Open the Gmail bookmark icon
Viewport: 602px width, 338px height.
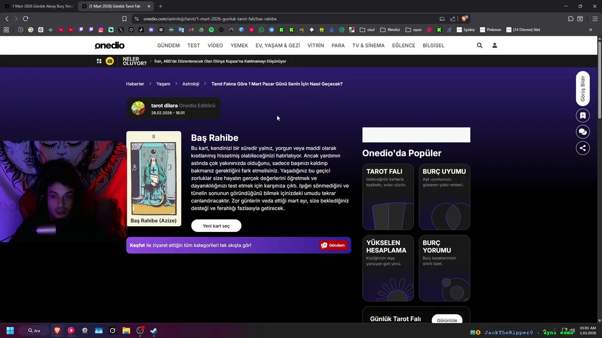[191, 30]
